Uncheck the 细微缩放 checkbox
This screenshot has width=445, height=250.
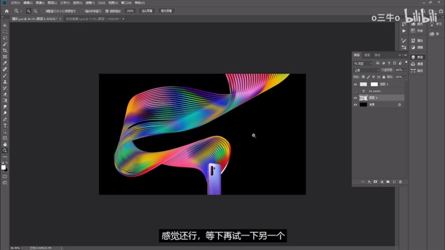tap(107, 11)
